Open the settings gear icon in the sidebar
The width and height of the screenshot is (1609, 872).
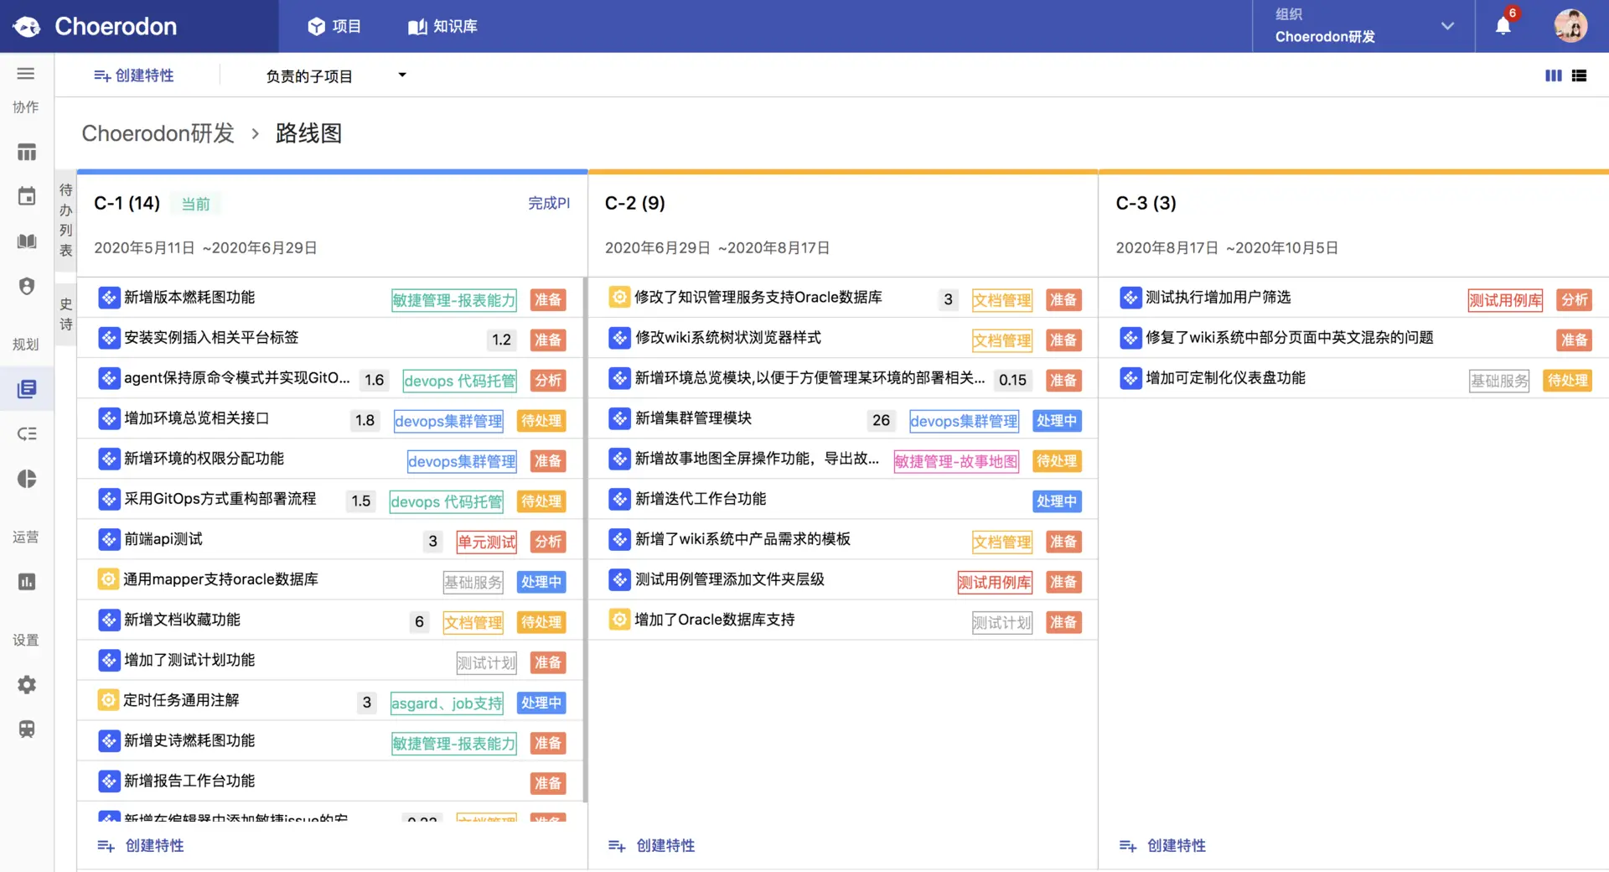point(26,685)
